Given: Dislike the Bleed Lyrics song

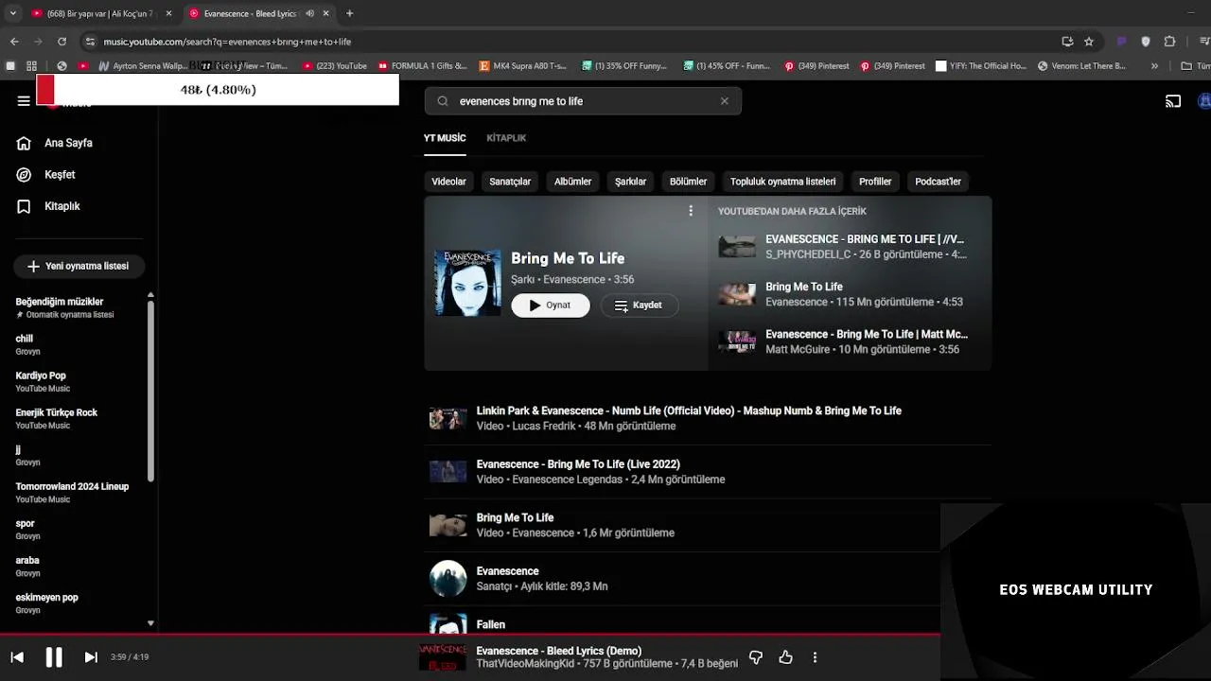Looking at the screenshot, I should click(x=756, y=657).
